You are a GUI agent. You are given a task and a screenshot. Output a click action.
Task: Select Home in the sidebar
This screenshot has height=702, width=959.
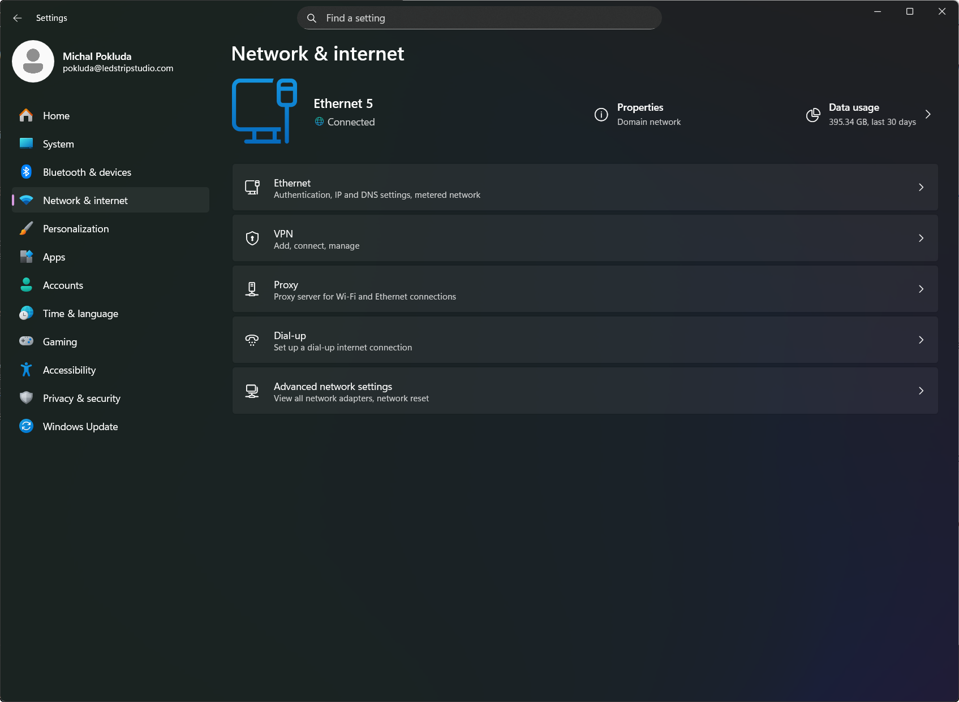coord(110,115)
